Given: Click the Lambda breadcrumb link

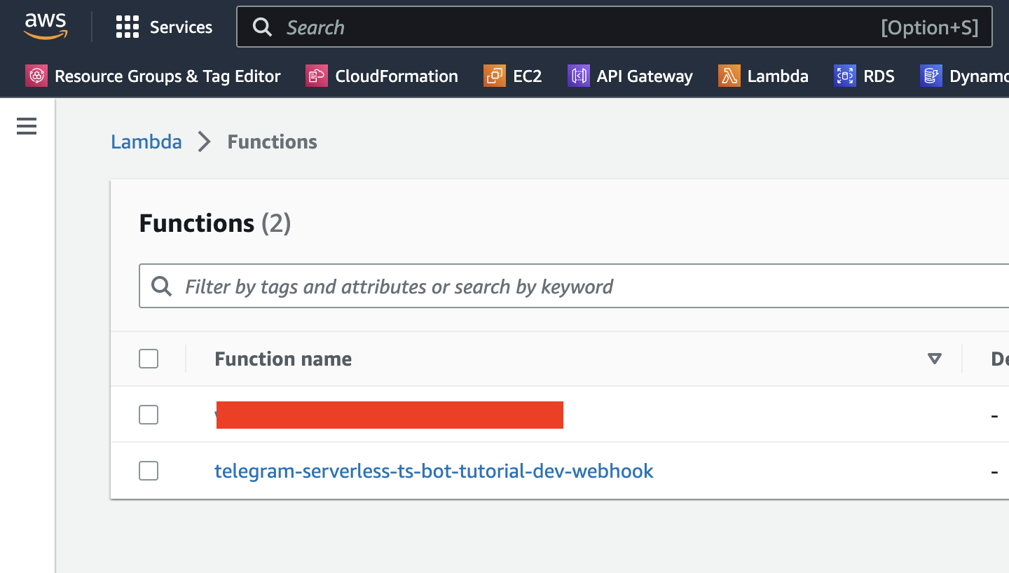Looking at the screenshot, I should click(146, 141).
